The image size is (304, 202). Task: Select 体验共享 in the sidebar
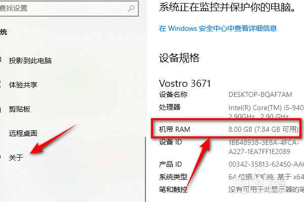(23, 85)
